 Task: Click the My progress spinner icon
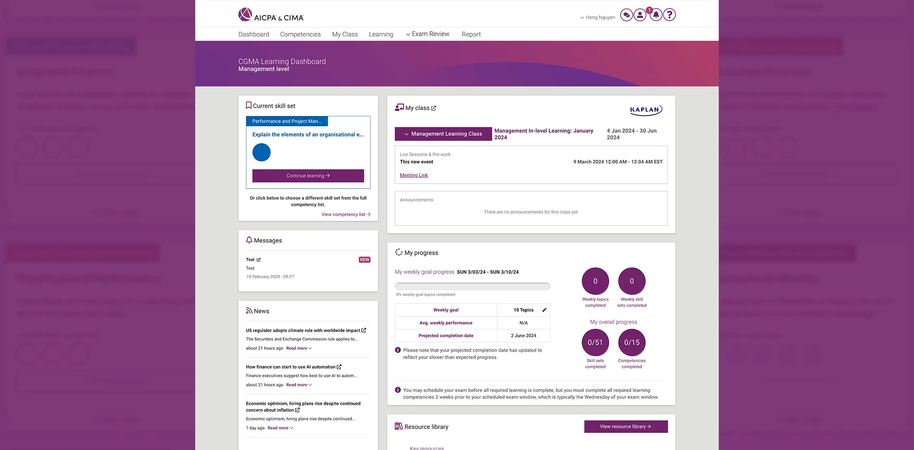point(399,252)
